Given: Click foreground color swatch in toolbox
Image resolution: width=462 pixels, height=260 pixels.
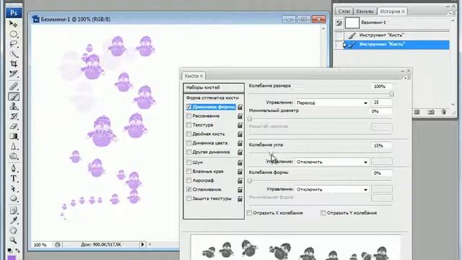Looking at the screenshot, I should coord(12,258).
